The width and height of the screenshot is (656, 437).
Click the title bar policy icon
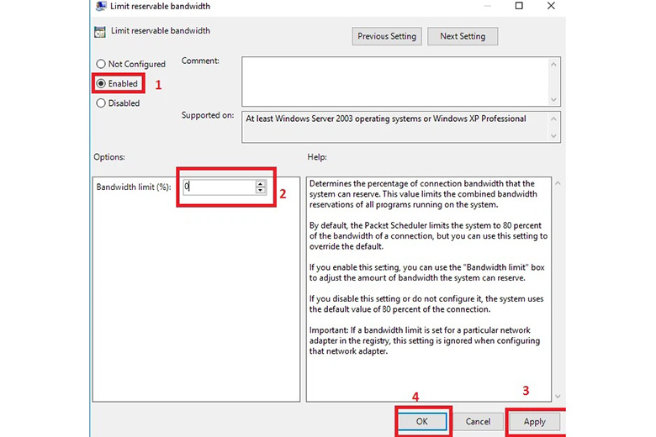(x=100, y=7)
